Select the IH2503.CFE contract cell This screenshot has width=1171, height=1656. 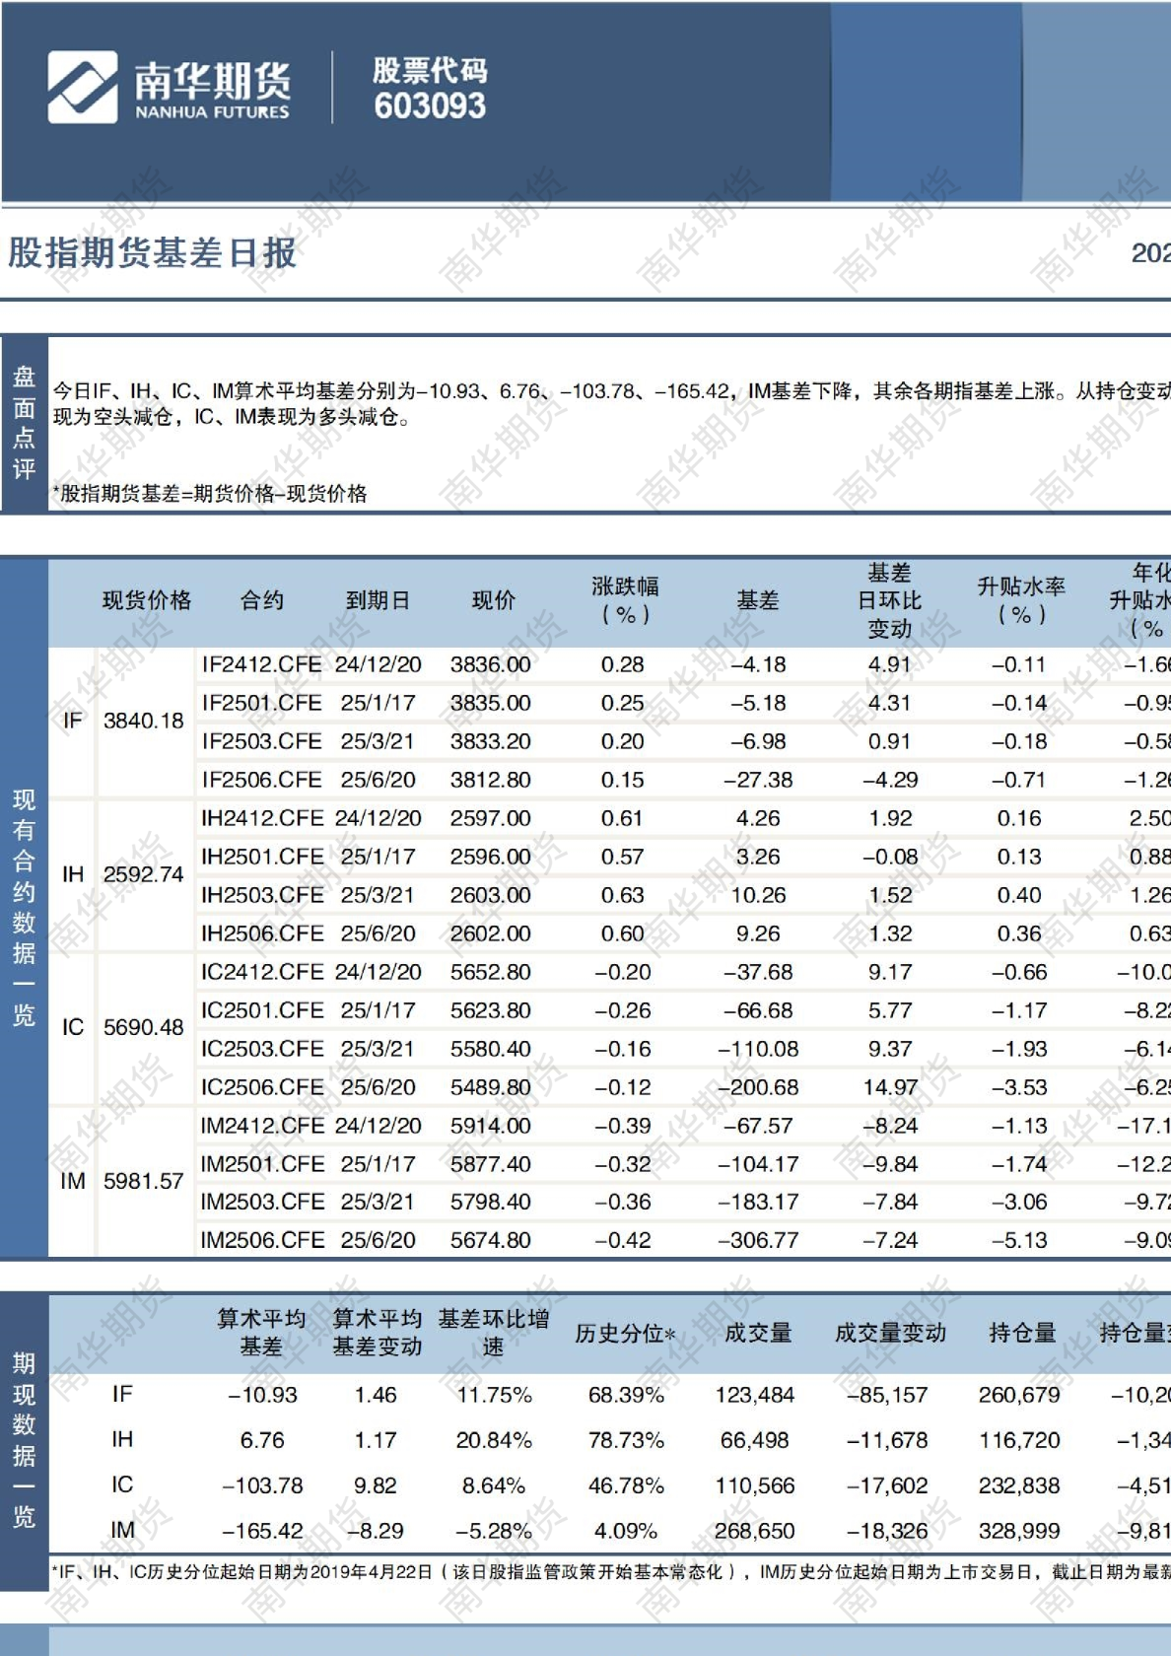click(x=261, y=895)
